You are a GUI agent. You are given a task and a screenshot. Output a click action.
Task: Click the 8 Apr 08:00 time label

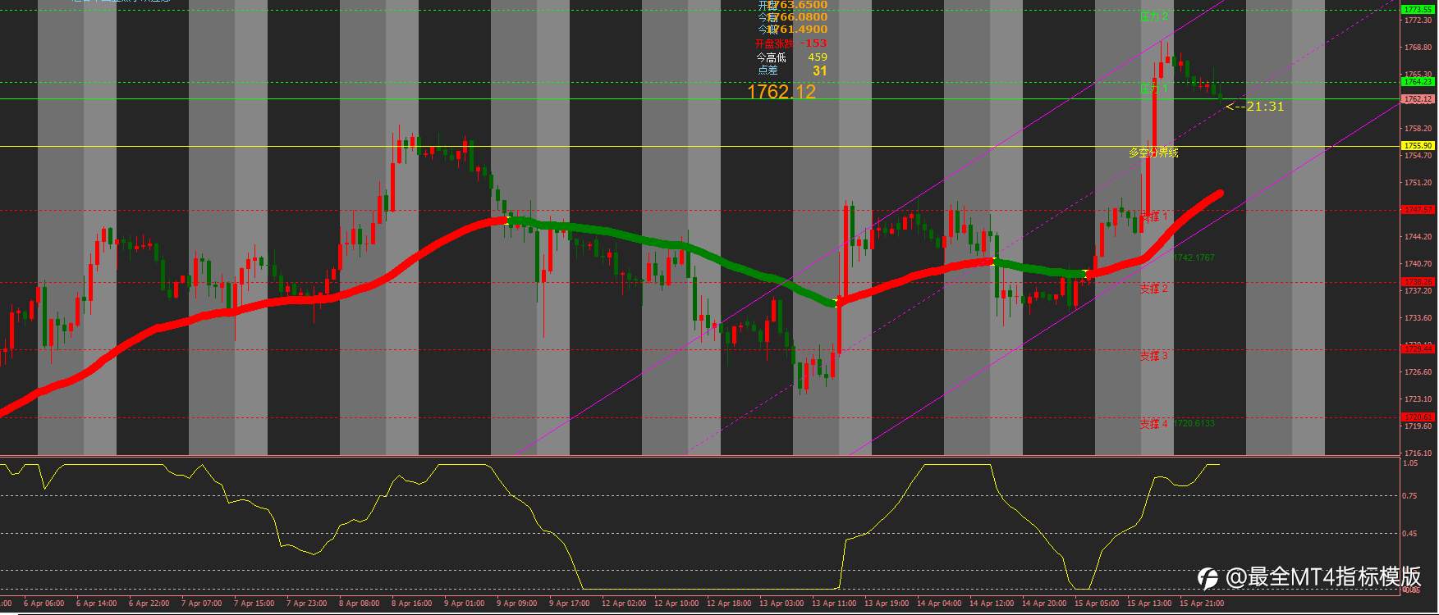pos(360,604)
